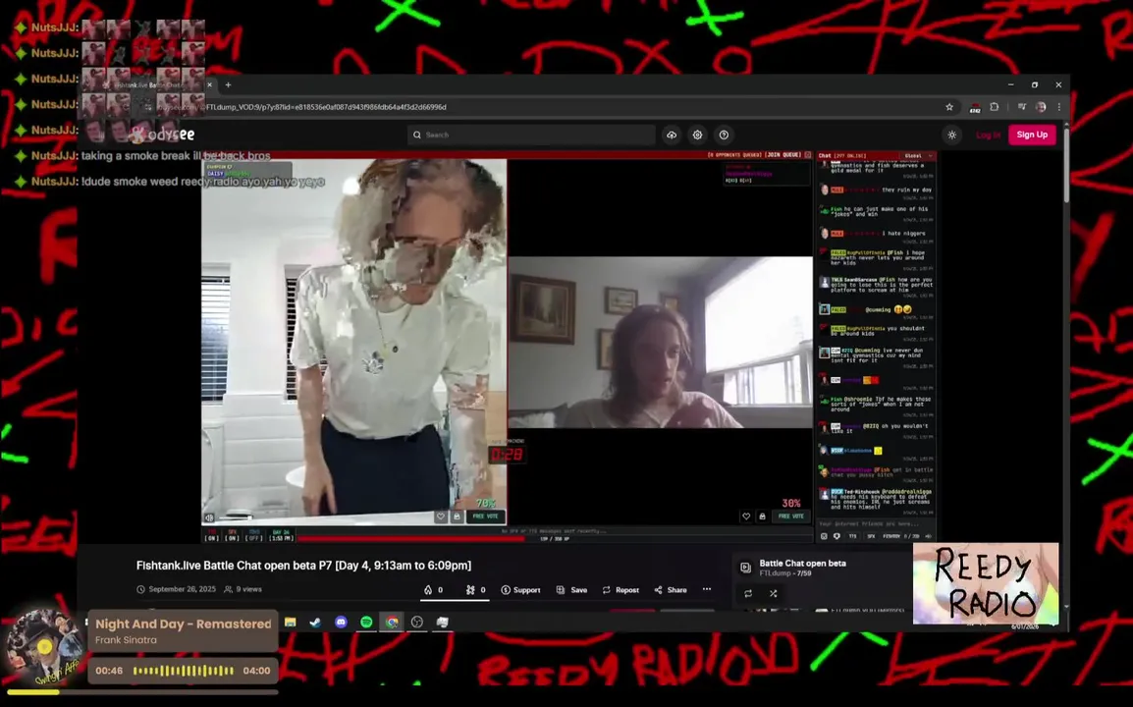Open the Odysee help question-mark icon

point(724,135)
